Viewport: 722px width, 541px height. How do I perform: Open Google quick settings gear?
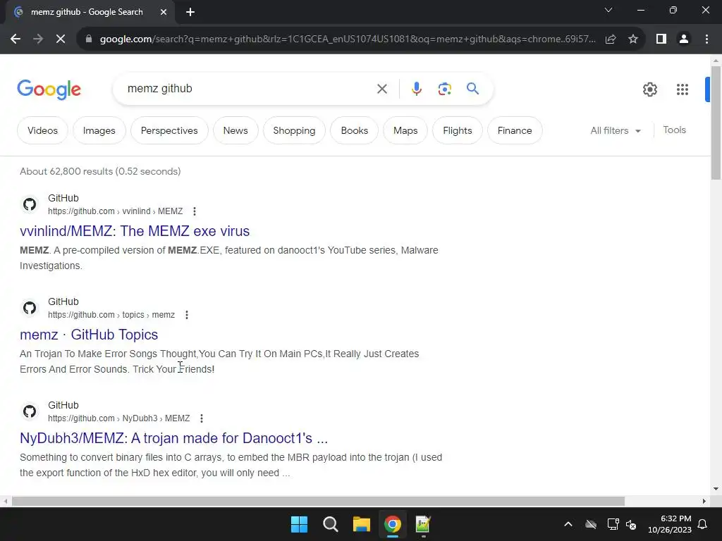tap(650, 89)
